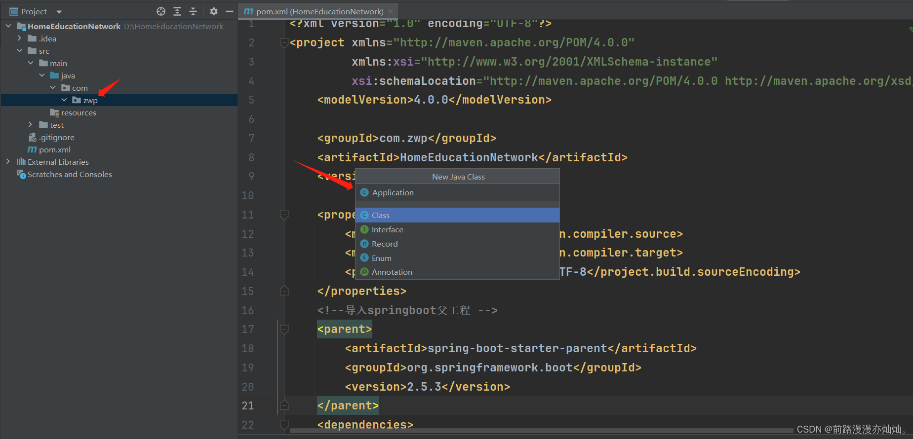This screenshot has height=439, width=913.
Task: Select External Libraries
Action: 58,162
